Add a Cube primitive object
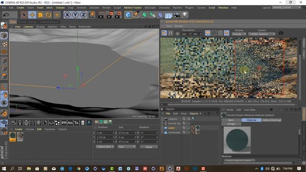306x172 pixels. click(128, 15)
